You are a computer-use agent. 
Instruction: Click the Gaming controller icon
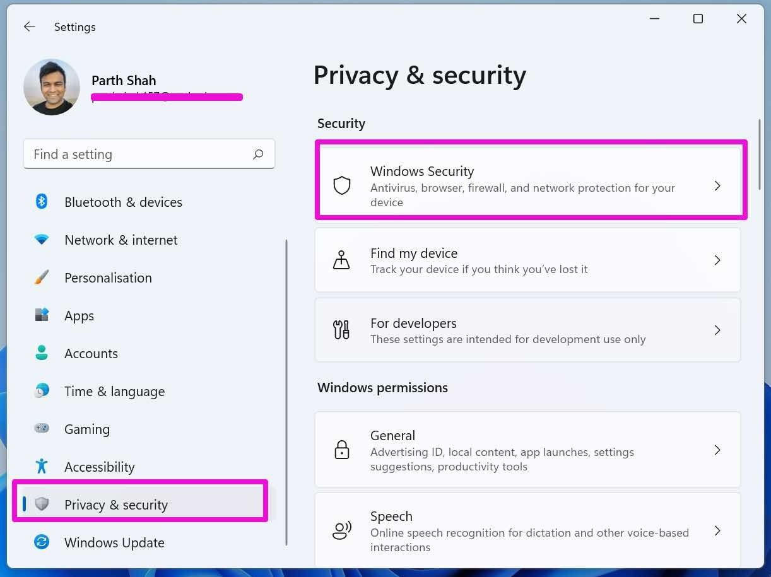(42, 428)
